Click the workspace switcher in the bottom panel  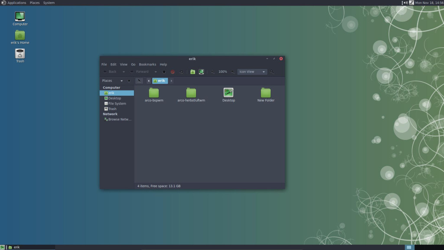click(424, 247)
